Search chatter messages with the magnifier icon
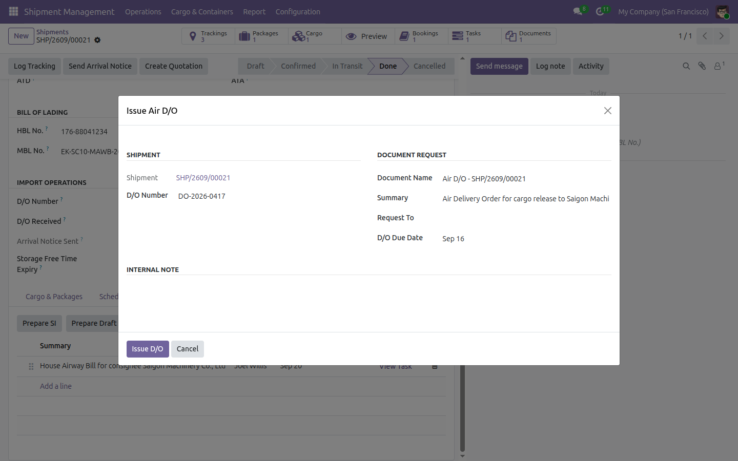Image resolution: width=738 pixels, height=461 pixels. tap(686, 66)
